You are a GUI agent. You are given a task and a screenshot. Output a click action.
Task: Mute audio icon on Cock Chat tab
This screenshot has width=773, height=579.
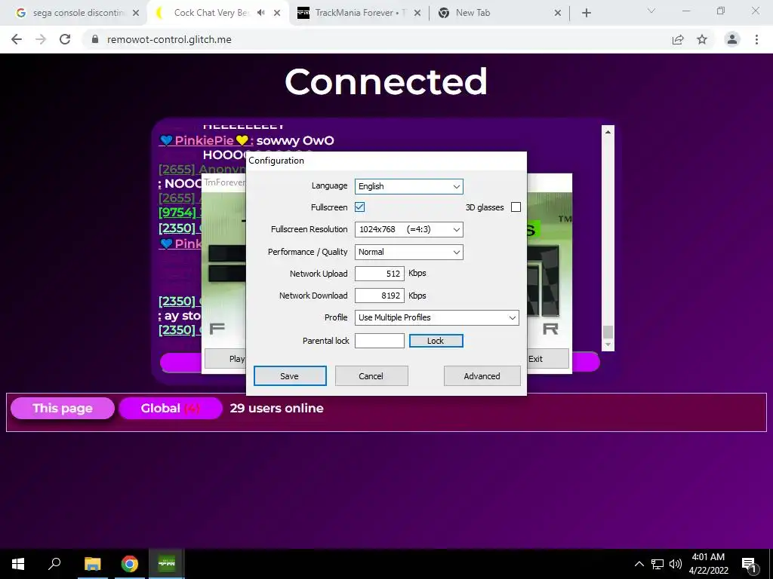click(261, 13)
